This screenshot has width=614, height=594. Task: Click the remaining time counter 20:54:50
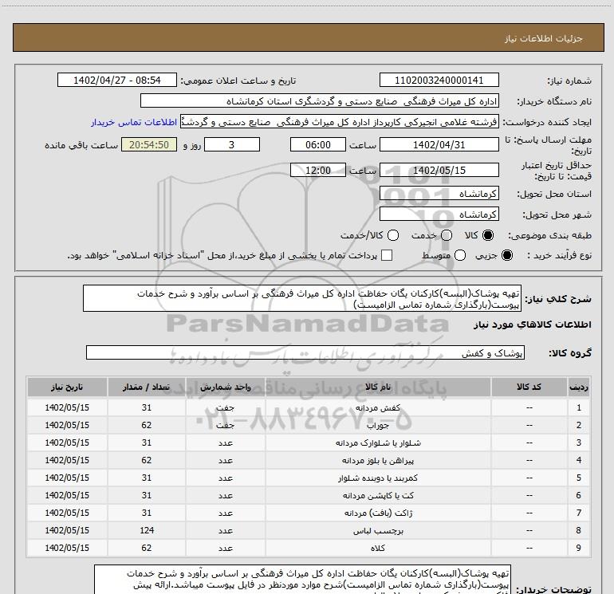149,145
